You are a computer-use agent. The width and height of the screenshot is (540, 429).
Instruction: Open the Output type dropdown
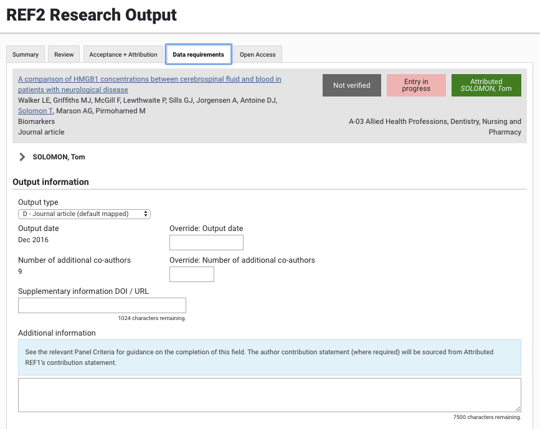point(84,214)
